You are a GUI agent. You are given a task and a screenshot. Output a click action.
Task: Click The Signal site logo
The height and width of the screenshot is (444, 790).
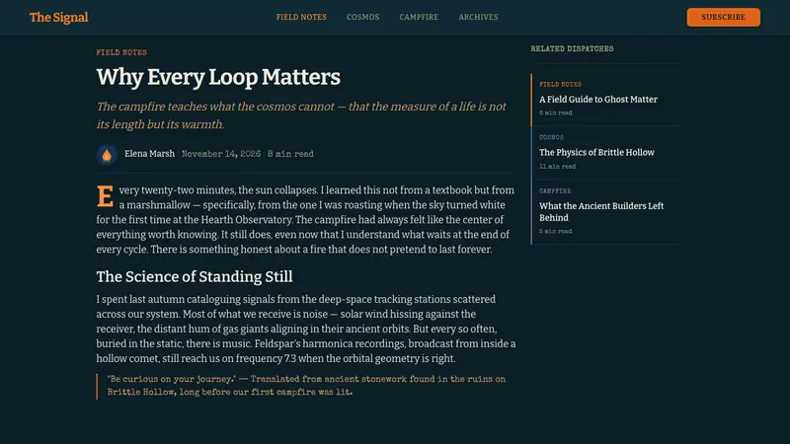[58, 17]
